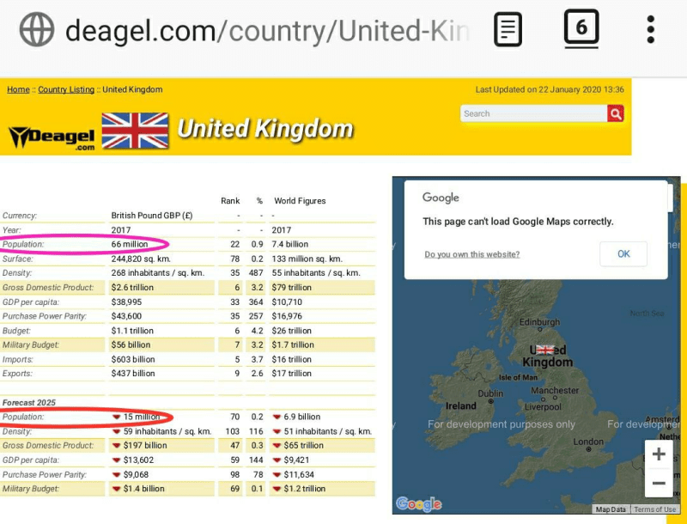687x524 pixels.
Task: Click the 'World Figures' column header
Action: [300, 201]
